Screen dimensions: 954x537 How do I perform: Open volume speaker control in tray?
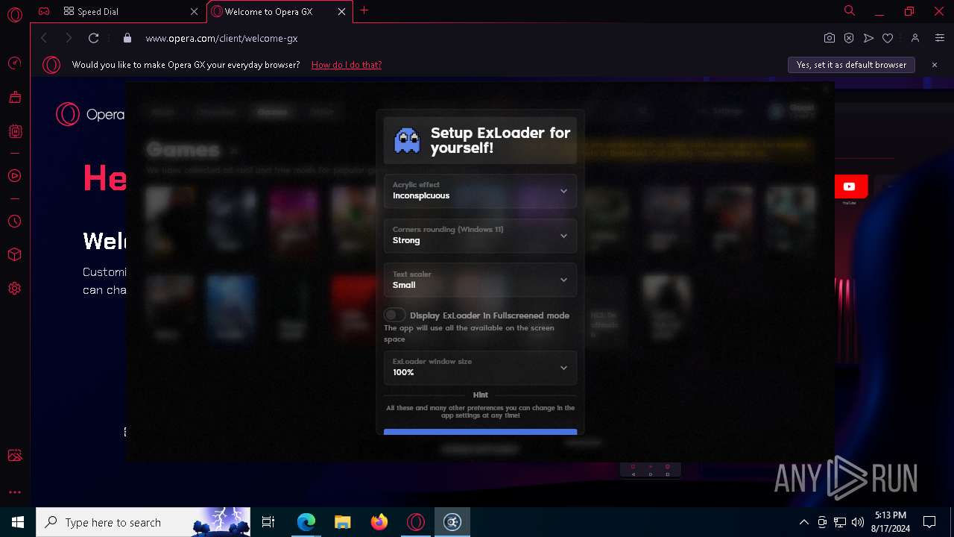click(x=858, y=522)
